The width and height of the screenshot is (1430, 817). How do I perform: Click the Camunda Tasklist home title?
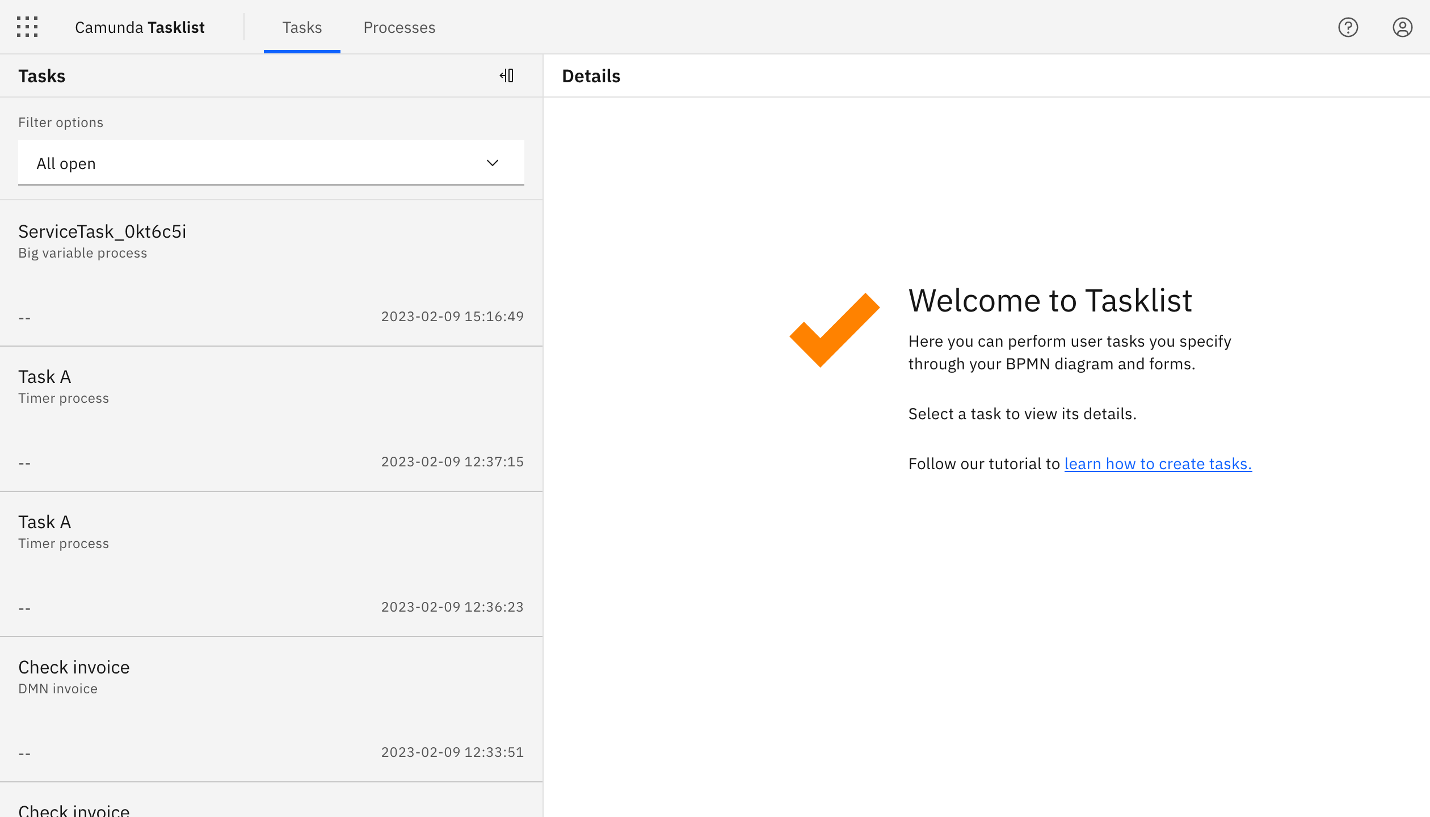click(140, 27)
